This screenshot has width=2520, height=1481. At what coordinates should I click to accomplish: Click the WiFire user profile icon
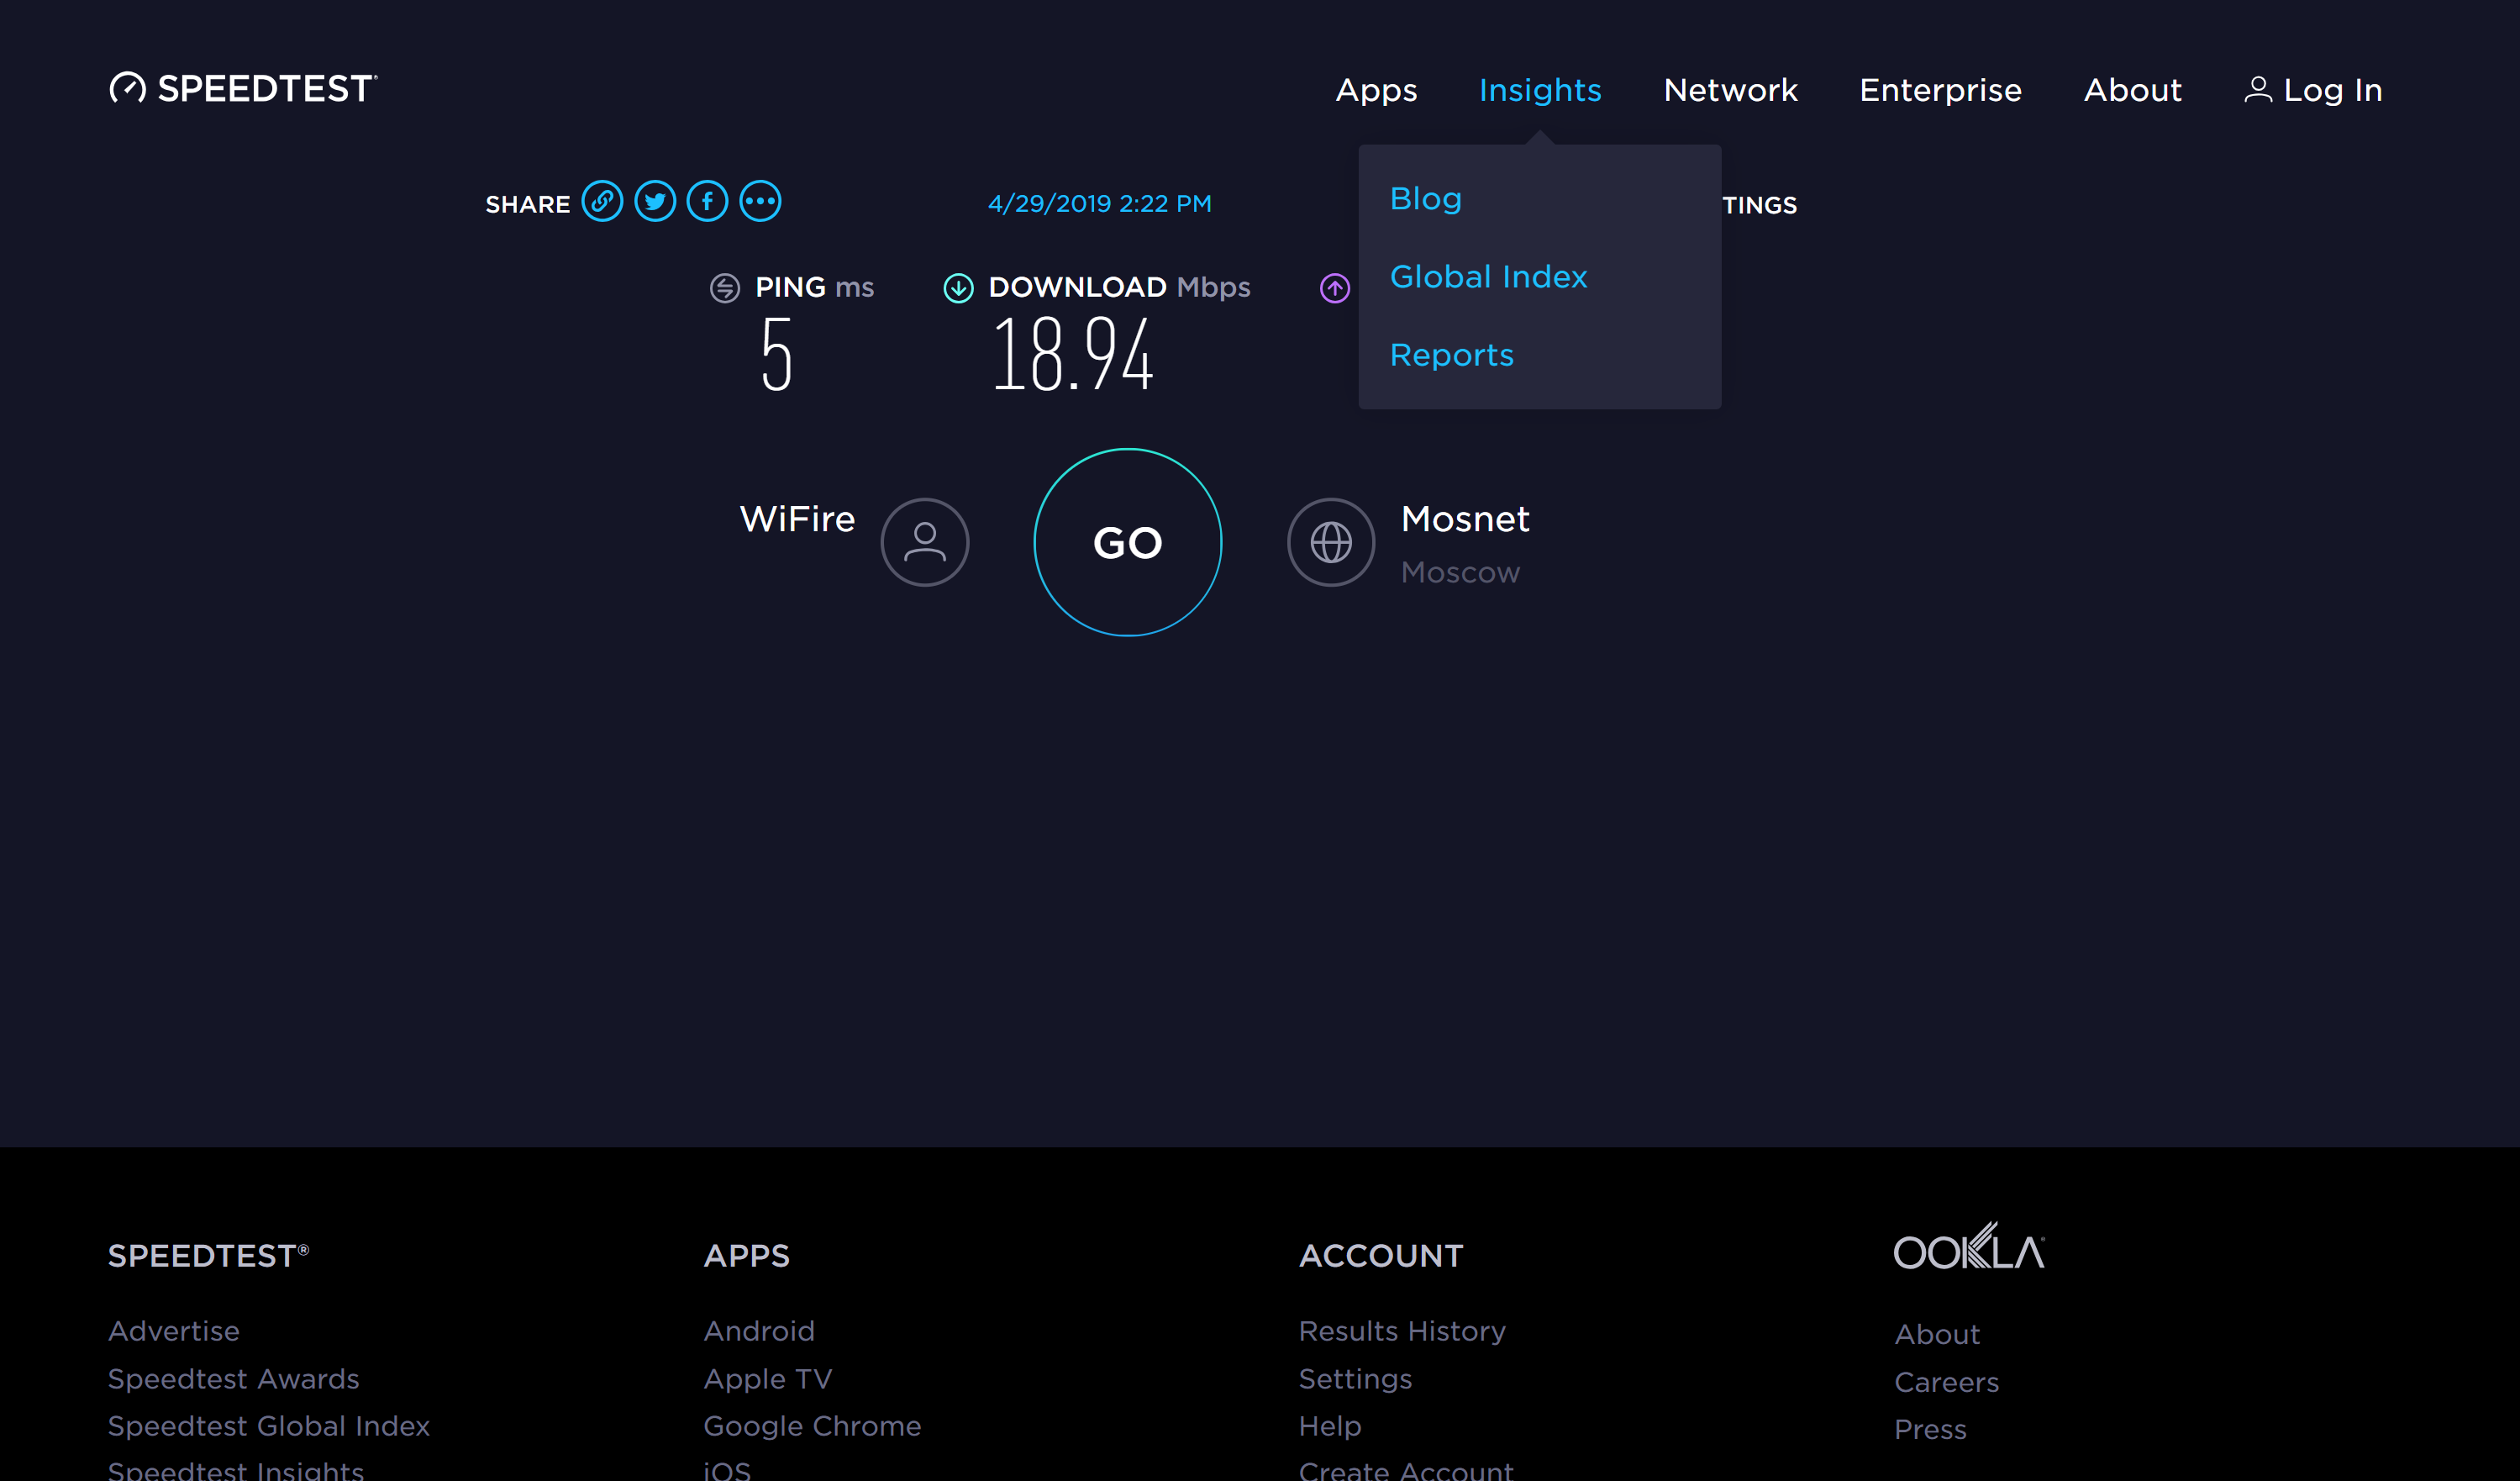[x=925, y=542]
